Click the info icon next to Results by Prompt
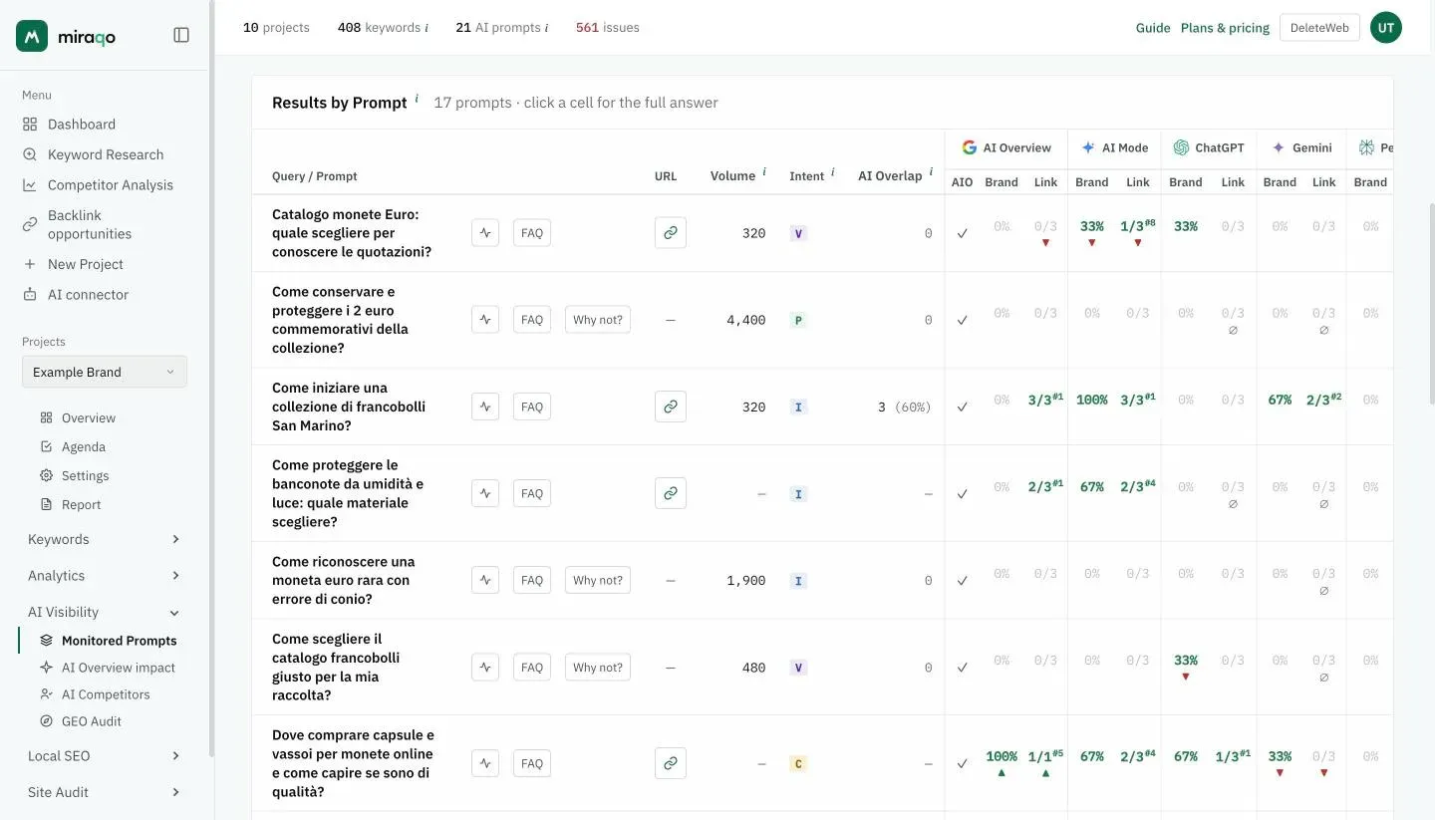Image resolution: width=1435 pixels, height=820 pixels. (x=417, y=99)
